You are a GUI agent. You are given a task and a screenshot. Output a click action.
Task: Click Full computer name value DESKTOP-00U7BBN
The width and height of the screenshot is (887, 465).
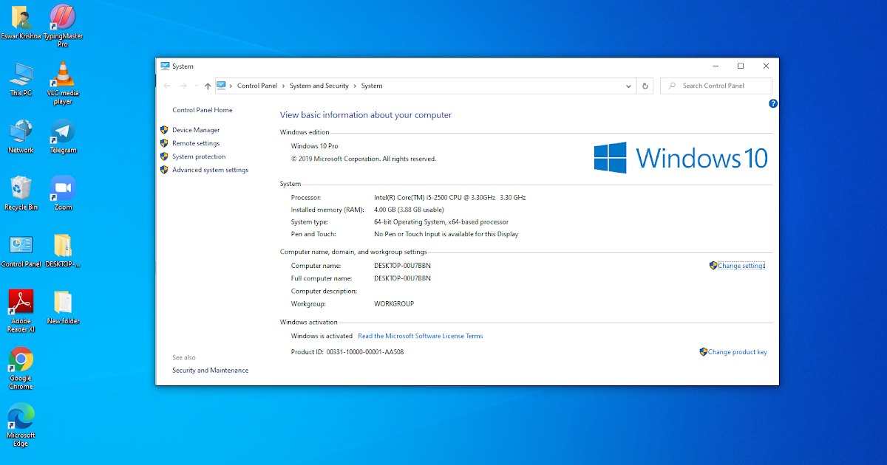click(x=402, y=278)
